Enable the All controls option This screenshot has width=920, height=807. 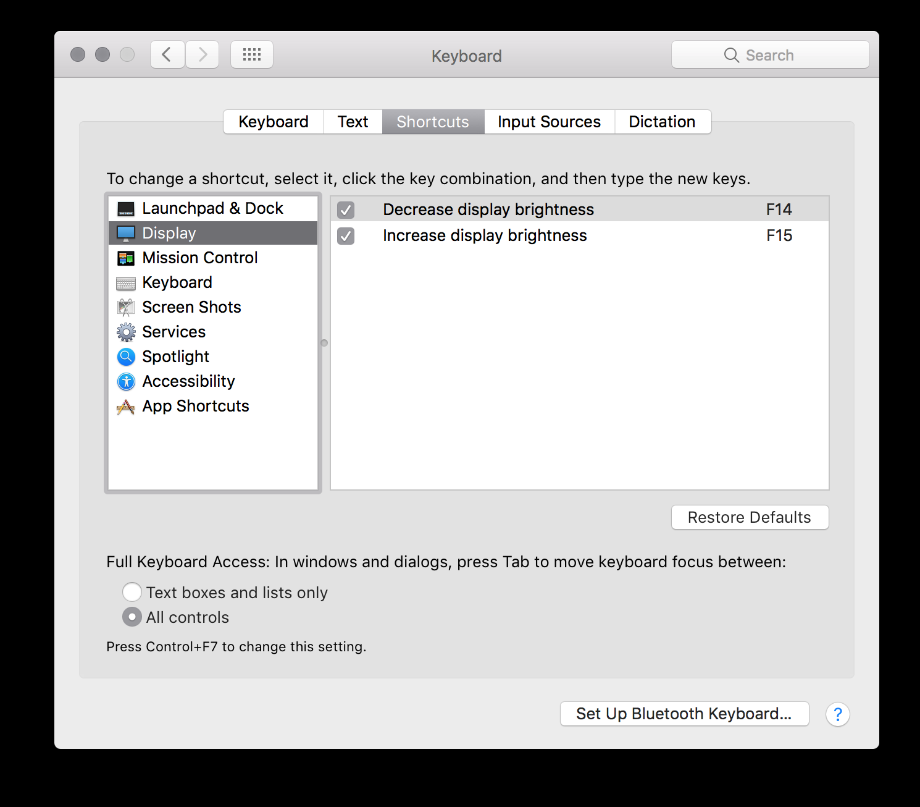[x=132, y=617]
